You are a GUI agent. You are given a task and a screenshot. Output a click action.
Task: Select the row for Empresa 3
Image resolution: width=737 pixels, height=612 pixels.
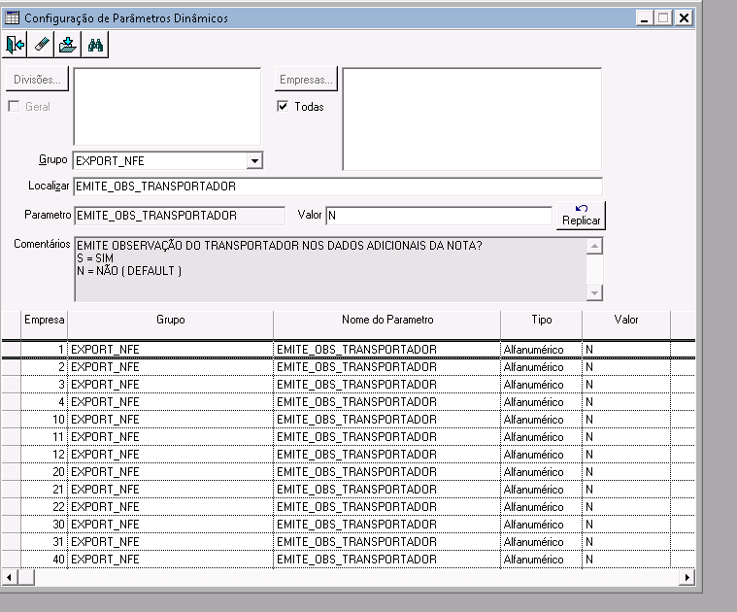coord(349,384)
